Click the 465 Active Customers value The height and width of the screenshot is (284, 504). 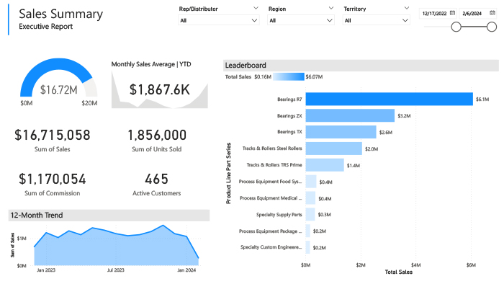click(x=156, y=179)
